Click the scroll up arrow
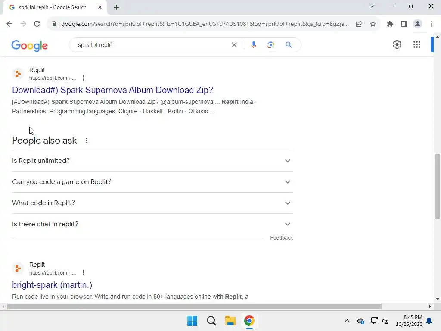 coord(437,37)
